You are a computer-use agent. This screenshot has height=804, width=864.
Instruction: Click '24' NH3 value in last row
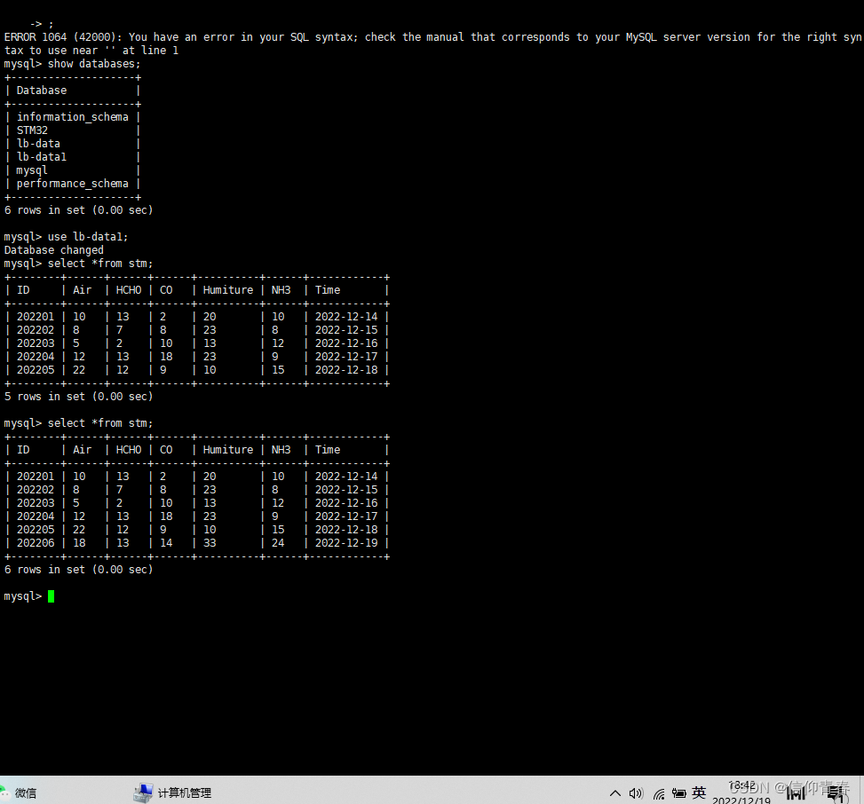point(278,543)
